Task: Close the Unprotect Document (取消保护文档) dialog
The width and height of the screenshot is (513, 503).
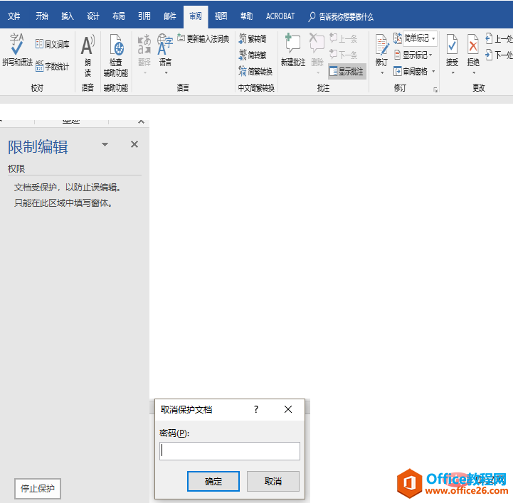Action: click(288, 409)
